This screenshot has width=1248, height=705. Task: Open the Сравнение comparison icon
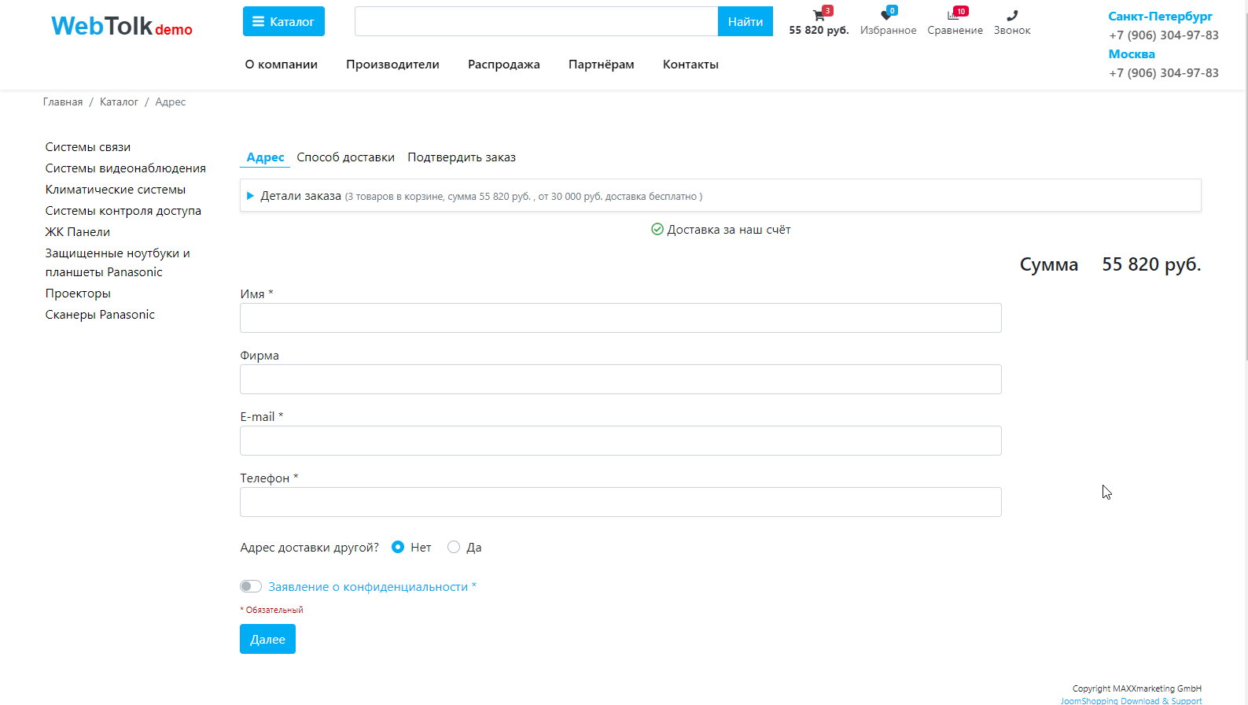(x=954, y=17)
